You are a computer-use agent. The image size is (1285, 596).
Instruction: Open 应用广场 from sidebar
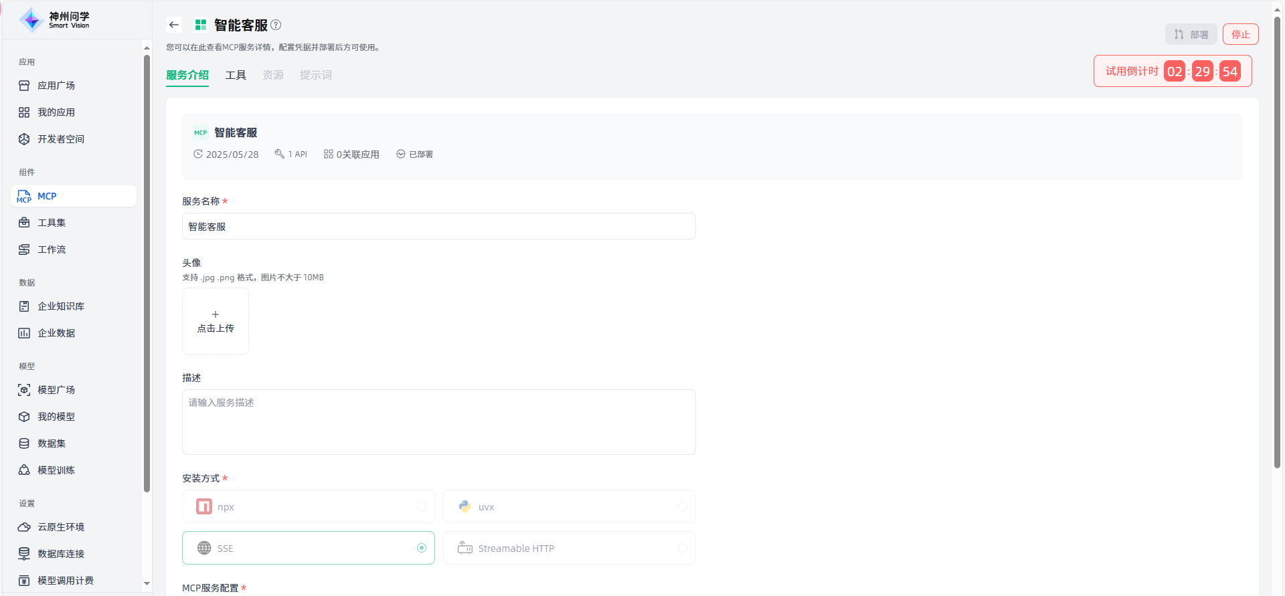point(56,86)
